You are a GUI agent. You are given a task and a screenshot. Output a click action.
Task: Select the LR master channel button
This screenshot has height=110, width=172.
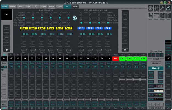point(168,58)
